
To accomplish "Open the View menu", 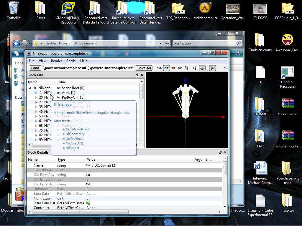I will (x=42, y=61).
